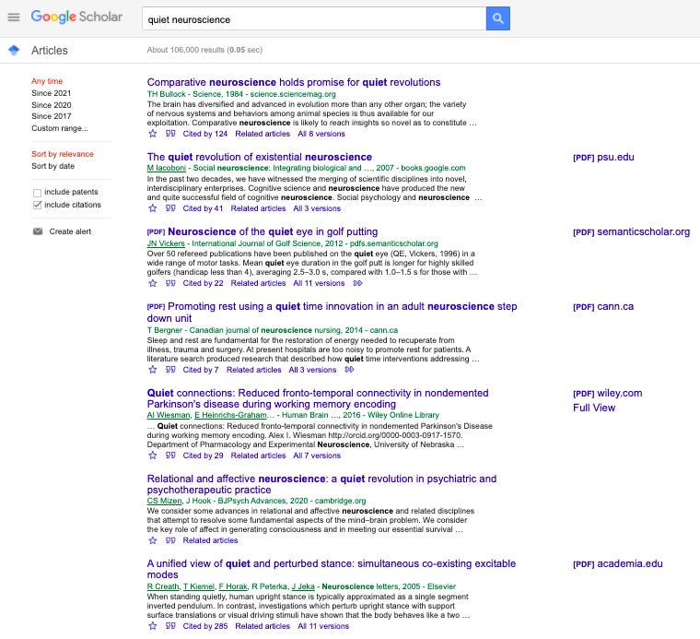Uncheck the include citations checkbox
Screen dimensions: 700x639
point(38,205)
